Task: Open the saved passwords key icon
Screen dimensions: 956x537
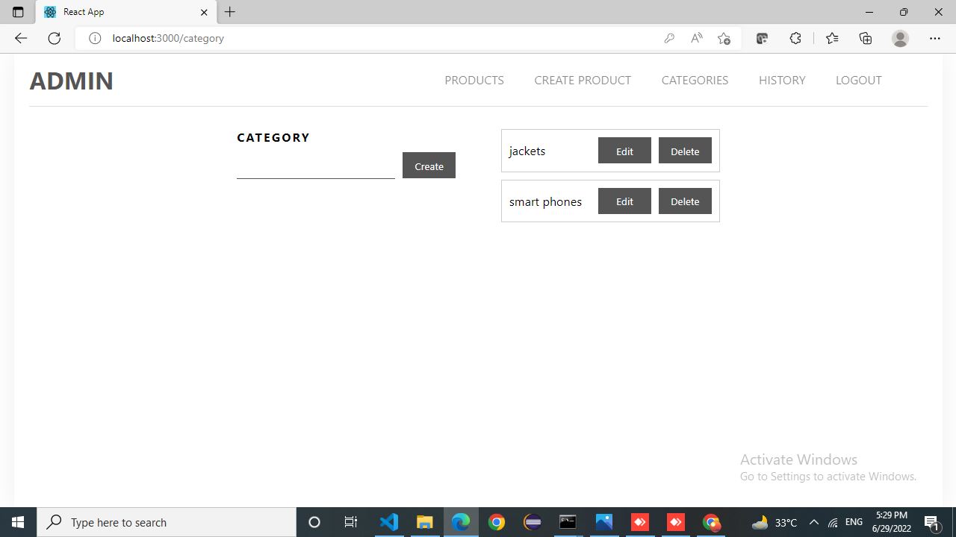Action: [x=669, y=38]
